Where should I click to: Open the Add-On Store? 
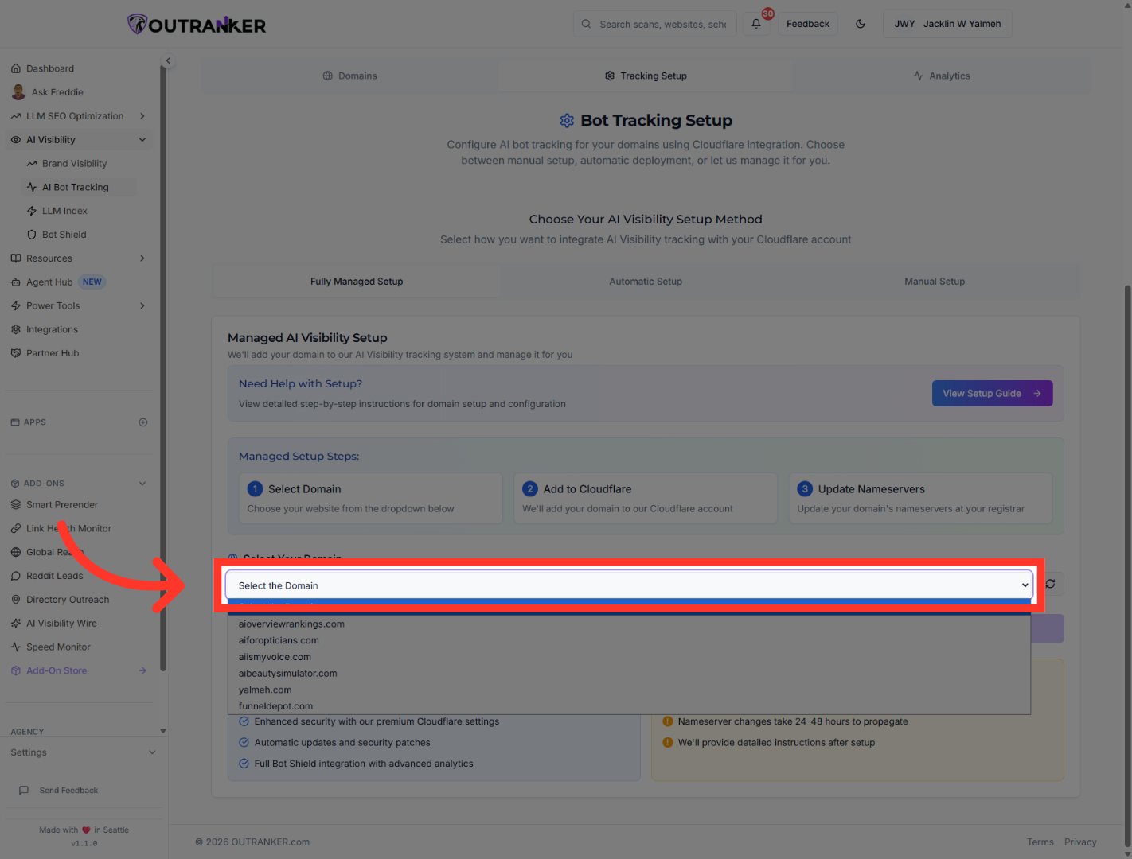(x=56, y=670)
